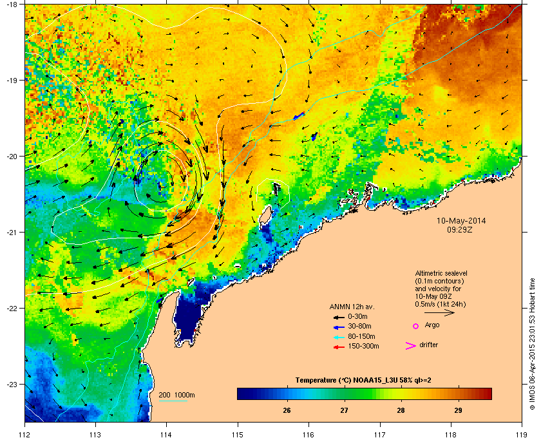Click latitude axis label '-20'

pos(12,156)
